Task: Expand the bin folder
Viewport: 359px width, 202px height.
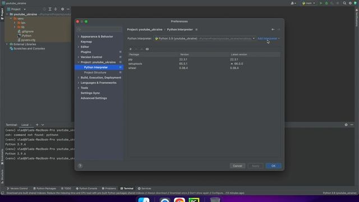Action: tap(15, 23)
